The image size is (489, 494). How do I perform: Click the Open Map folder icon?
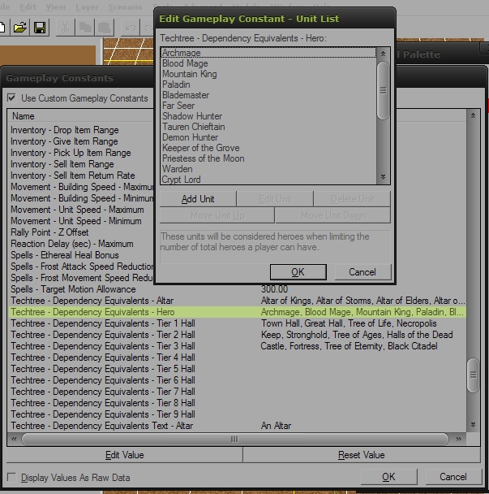tap(19, 28)
